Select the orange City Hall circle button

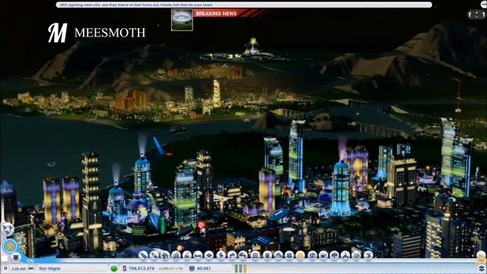pos(10,247)
